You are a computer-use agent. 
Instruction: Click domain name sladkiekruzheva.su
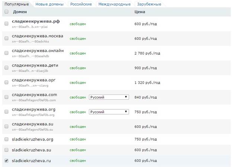point(32,150)
